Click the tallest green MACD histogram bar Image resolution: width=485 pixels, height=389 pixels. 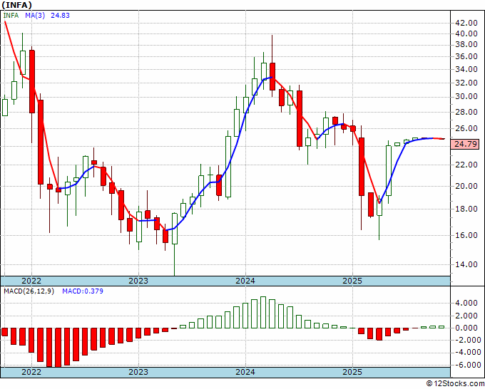click(x=263, y=312)
